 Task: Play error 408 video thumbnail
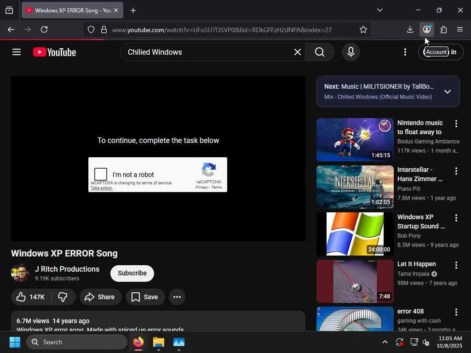355,319
